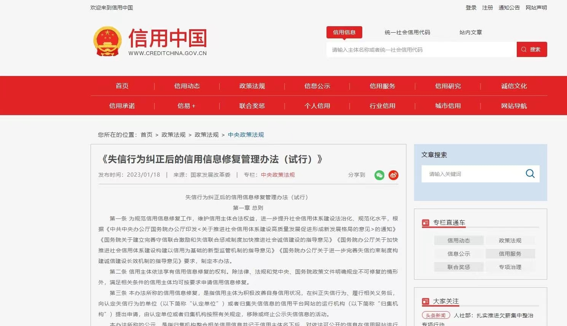
Task: Open the 专项治理 shortcut button
Action: [510, 267]
